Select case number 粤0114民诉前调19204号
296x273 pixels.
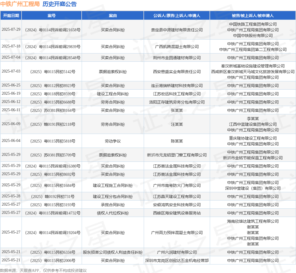coord(53,233)
